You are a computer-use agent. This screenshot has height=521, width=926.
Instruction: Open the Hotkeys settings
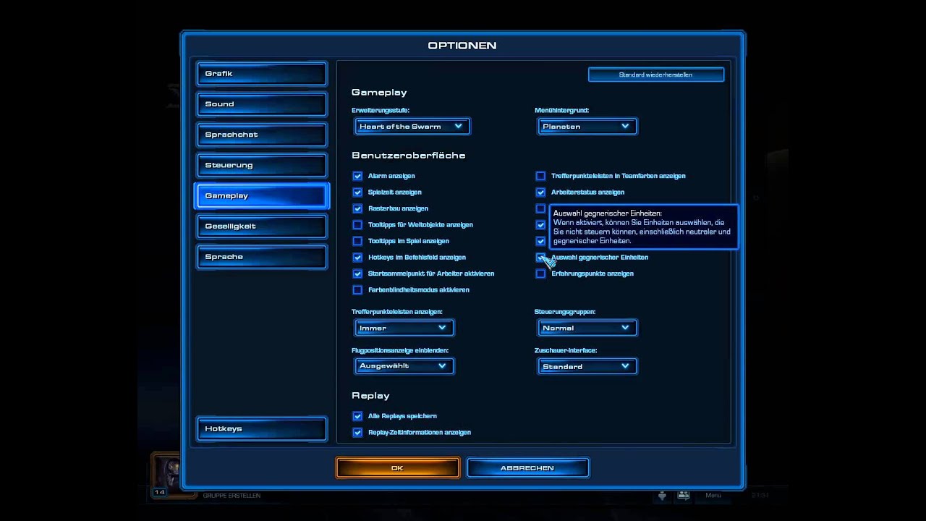click(x=262, y=429)
